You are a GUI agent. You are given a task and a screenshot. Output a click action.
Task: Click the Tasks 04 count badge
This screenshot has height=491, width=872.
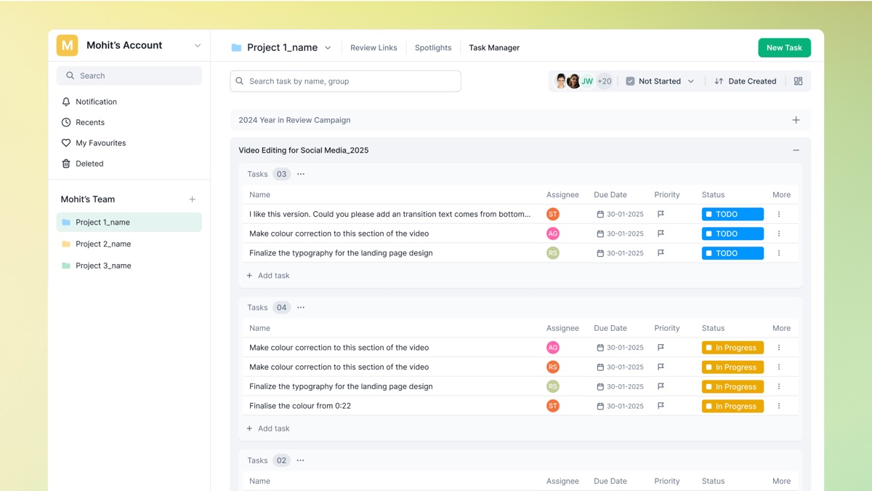coord(281,308)
